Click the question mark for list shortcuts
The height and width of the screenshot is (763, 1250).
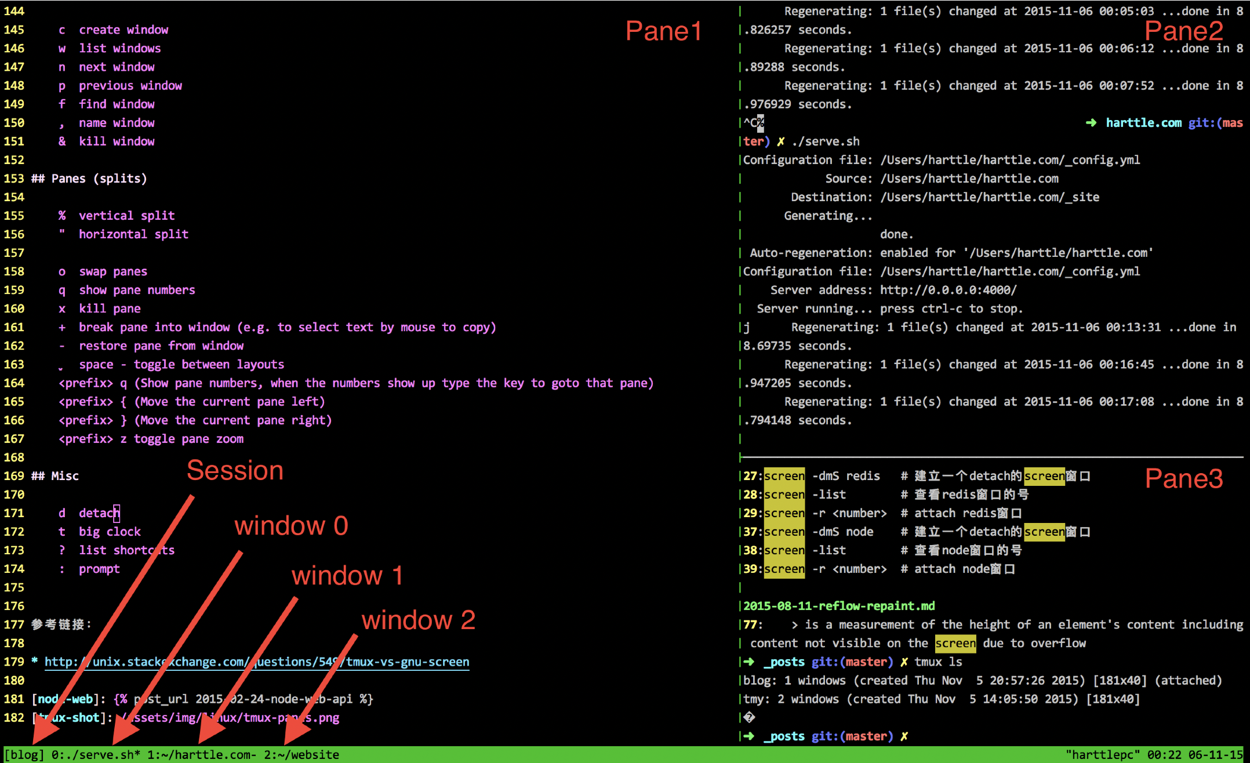pos(62,550)
